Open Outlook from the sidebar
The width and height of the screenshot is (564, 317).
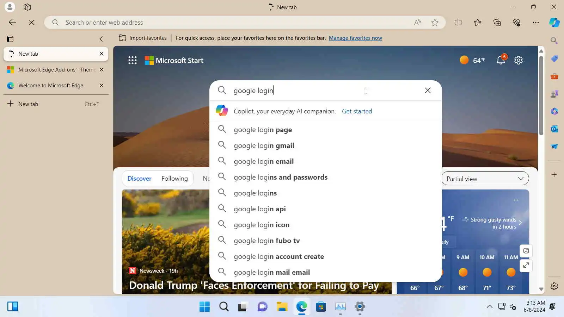(x=554, y=129)
